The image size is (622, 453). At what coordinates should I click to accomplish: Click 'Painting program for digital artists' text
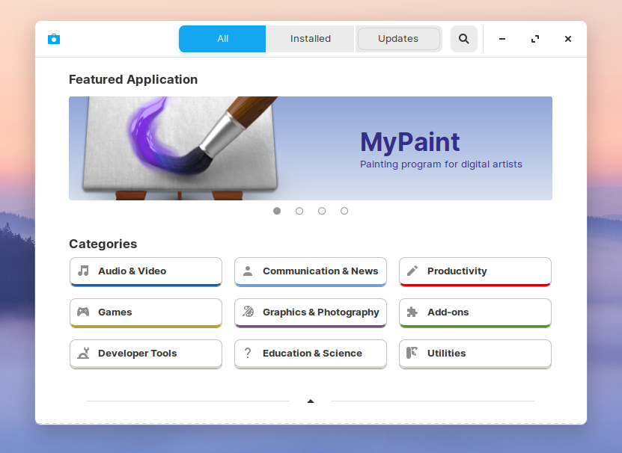click(x=441, y=164)
